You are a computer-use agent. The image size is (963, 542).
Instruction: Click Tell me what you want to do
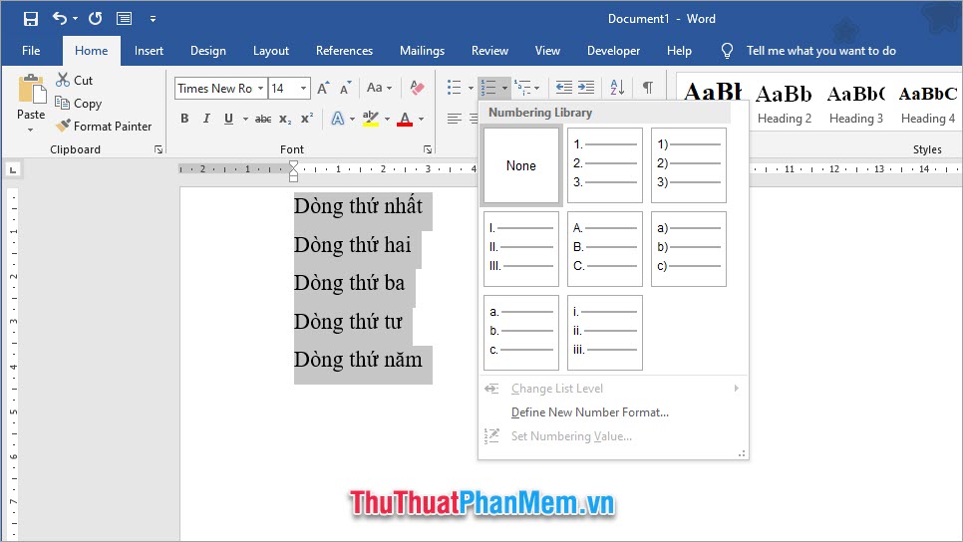(x=820, y=51)
